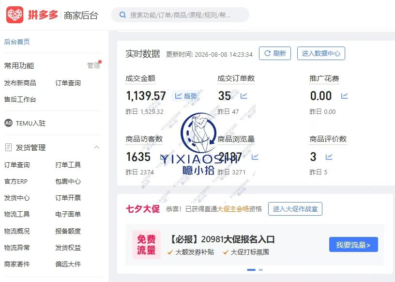The width and height of the screenshot is (395, 282).
Task: Open 订单查询 under 常用功能
Action: 68,83
